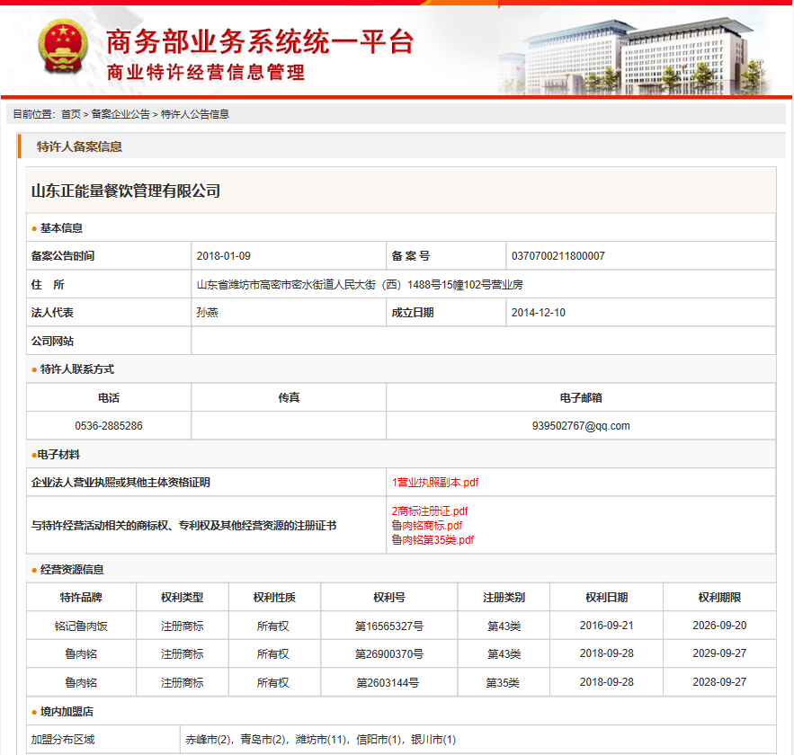Image resolution: width=794 pixels, height=755 pixels.
Task: Select the trademark number 第16565327号
Action: tap(388, 626)
